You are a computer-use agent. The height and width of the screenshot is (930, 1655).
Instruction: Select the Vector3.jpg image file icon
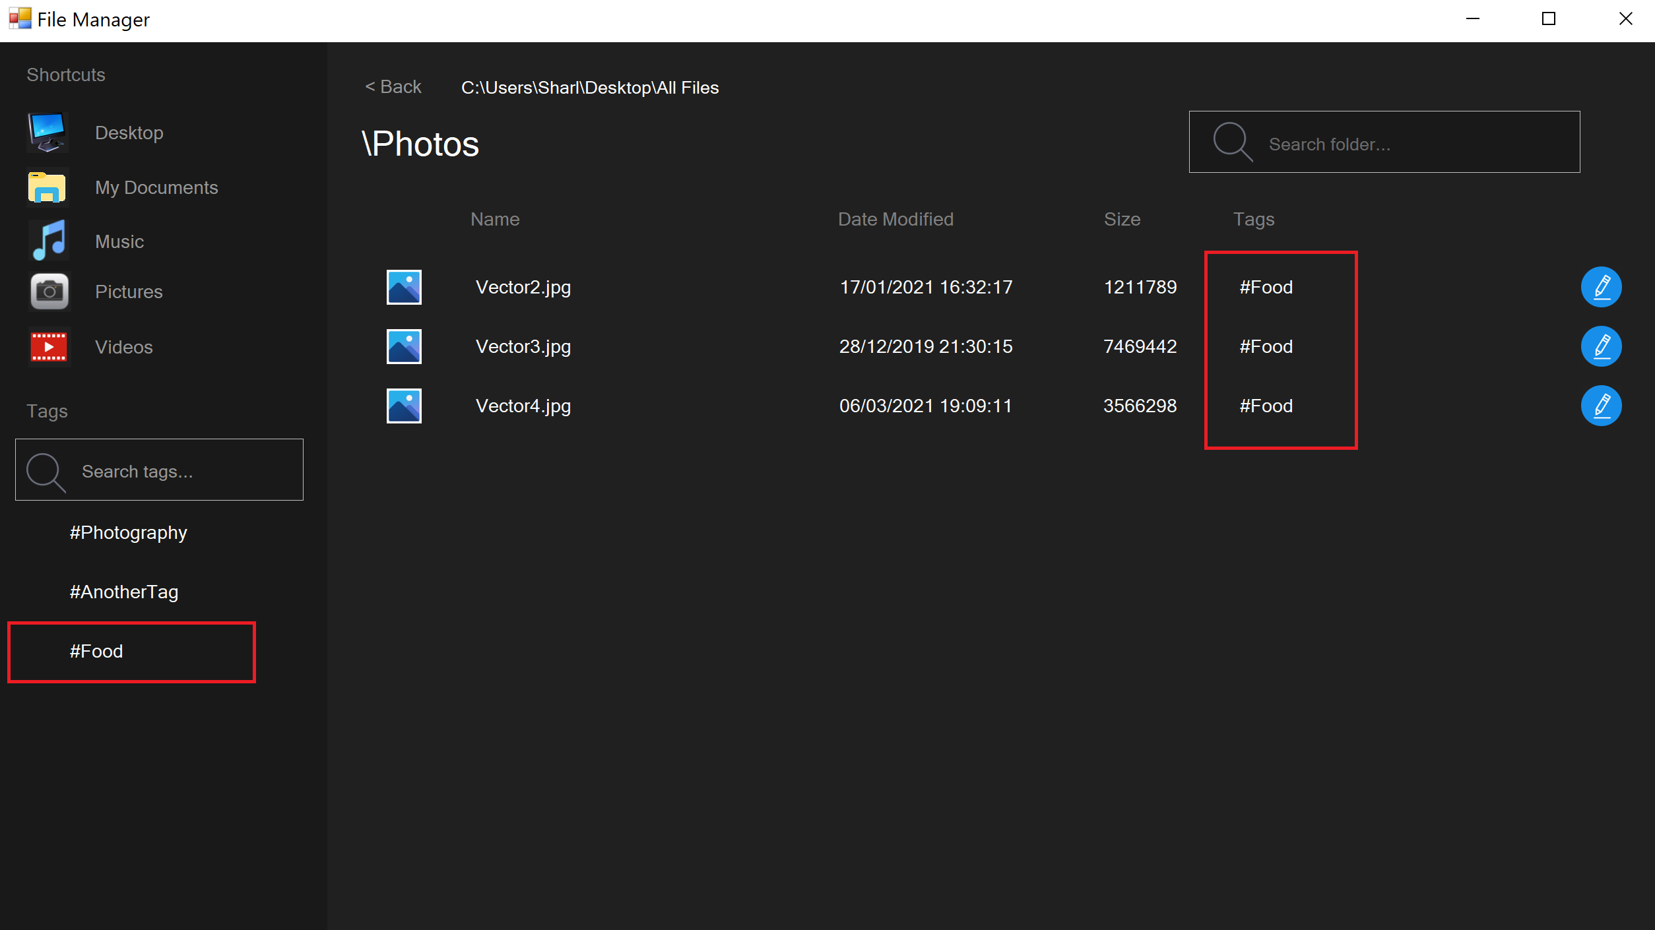pyautogui.click(x=404, y=346)
